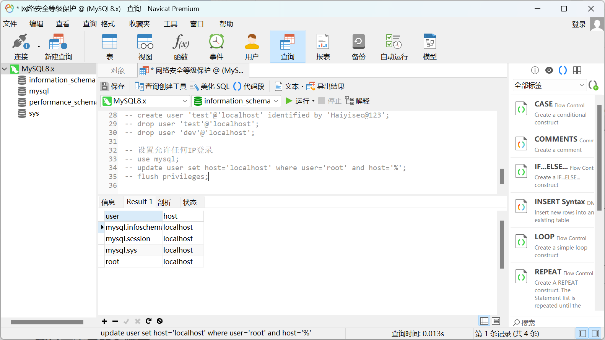This screenshot has height=340, width=605.
Task: Switch to the 剖析 result tab
Action: pyautogui.click(x=164, y=202)
